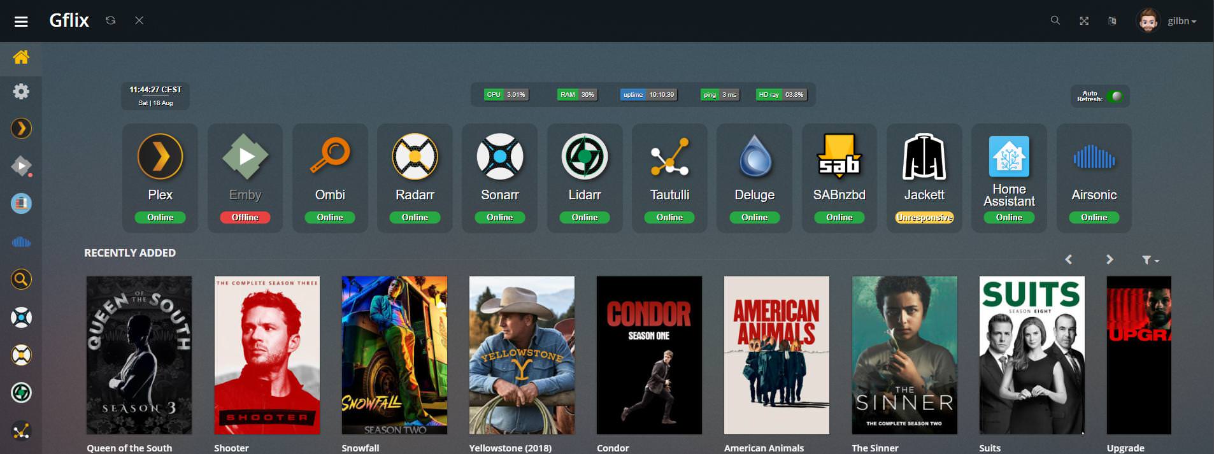Open the Yellowstone (2018) poster
Screen dimensions: 1214x454
pyautogui.click(x=522, y=355)
